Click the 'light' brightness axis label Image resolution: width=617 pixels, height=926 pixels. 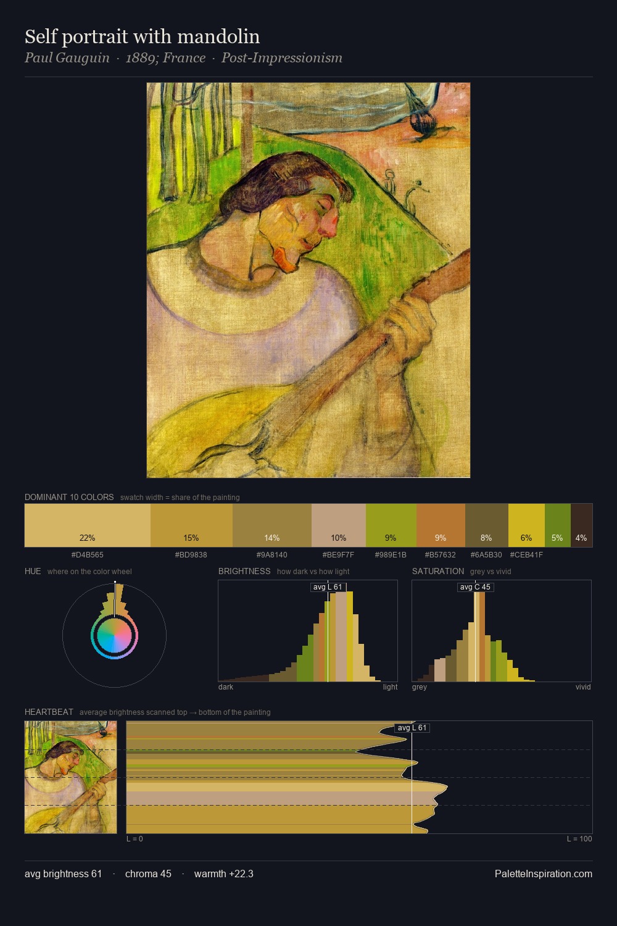[x=390, y=687]
